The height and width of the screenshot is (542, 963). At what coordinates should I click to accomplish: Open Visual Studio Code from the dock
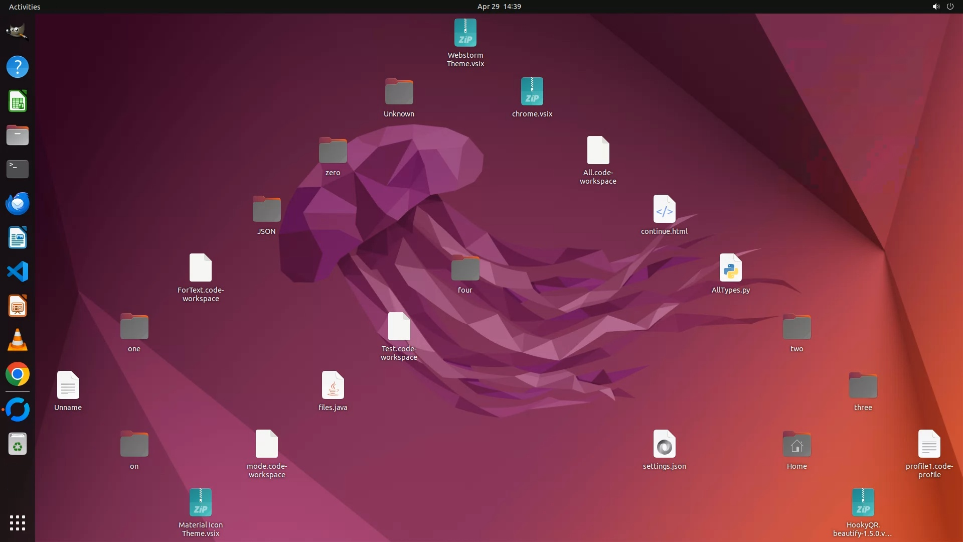[x=18, y=272]
